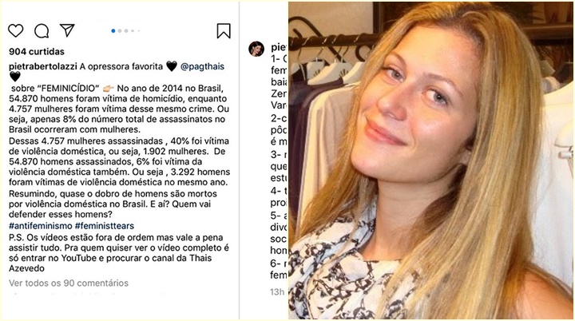Show the 904 curtidas likes list
The width and height of the screenshot is (575, 321).
tap(37, 52)
